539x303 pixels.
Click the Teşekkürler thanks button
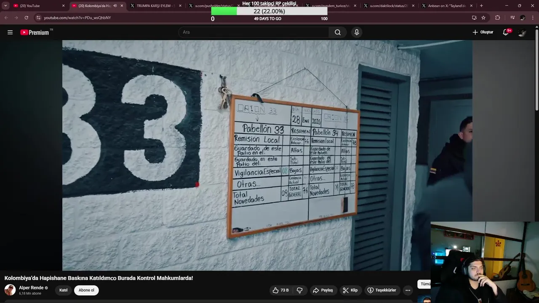382,290
